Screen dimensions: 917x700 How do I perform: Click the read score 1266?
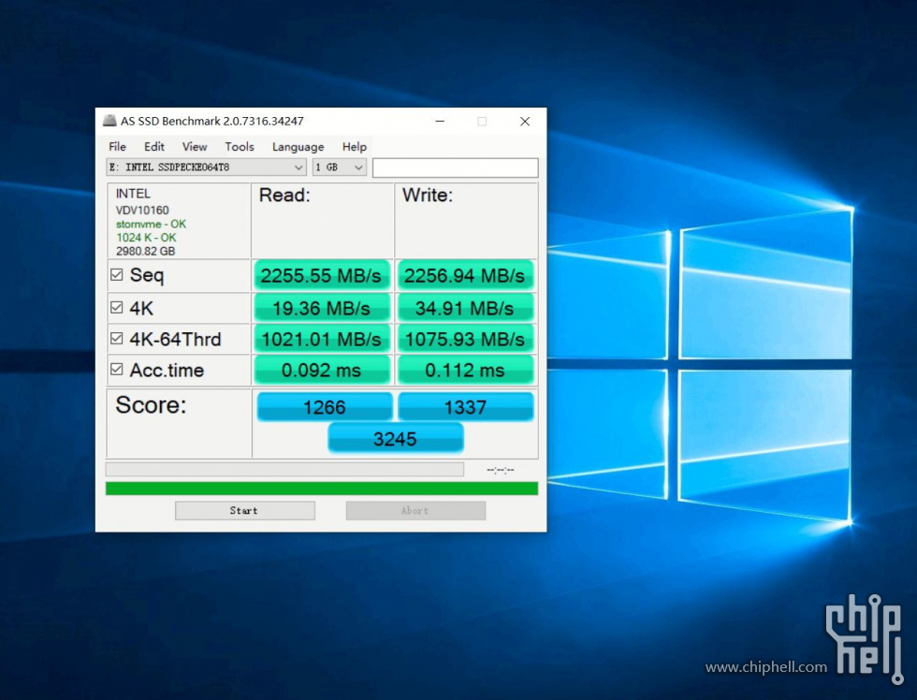pos(325,406)
